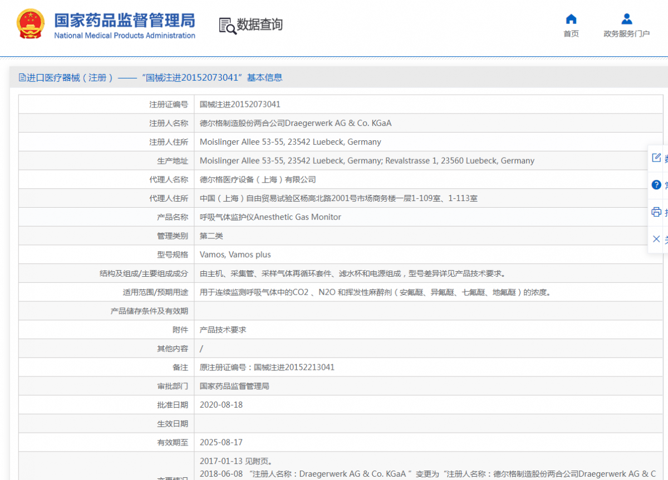Click the document icon before 进口医疗器械 heading

[x=22, y=77]
